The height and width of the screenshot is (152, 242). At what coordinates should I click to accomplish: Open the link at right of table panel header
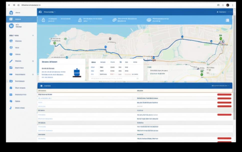220,86
